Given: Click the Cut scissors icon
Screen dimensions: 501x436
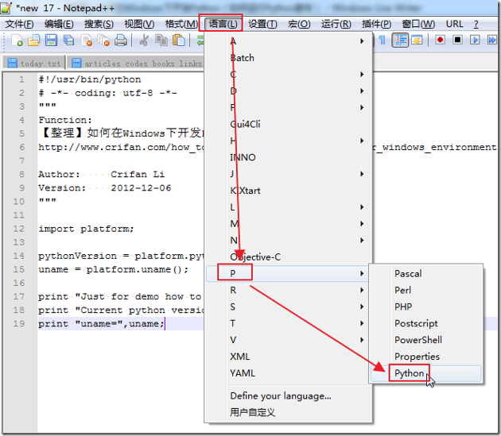Looking at the screenshot, I should 144,41.
